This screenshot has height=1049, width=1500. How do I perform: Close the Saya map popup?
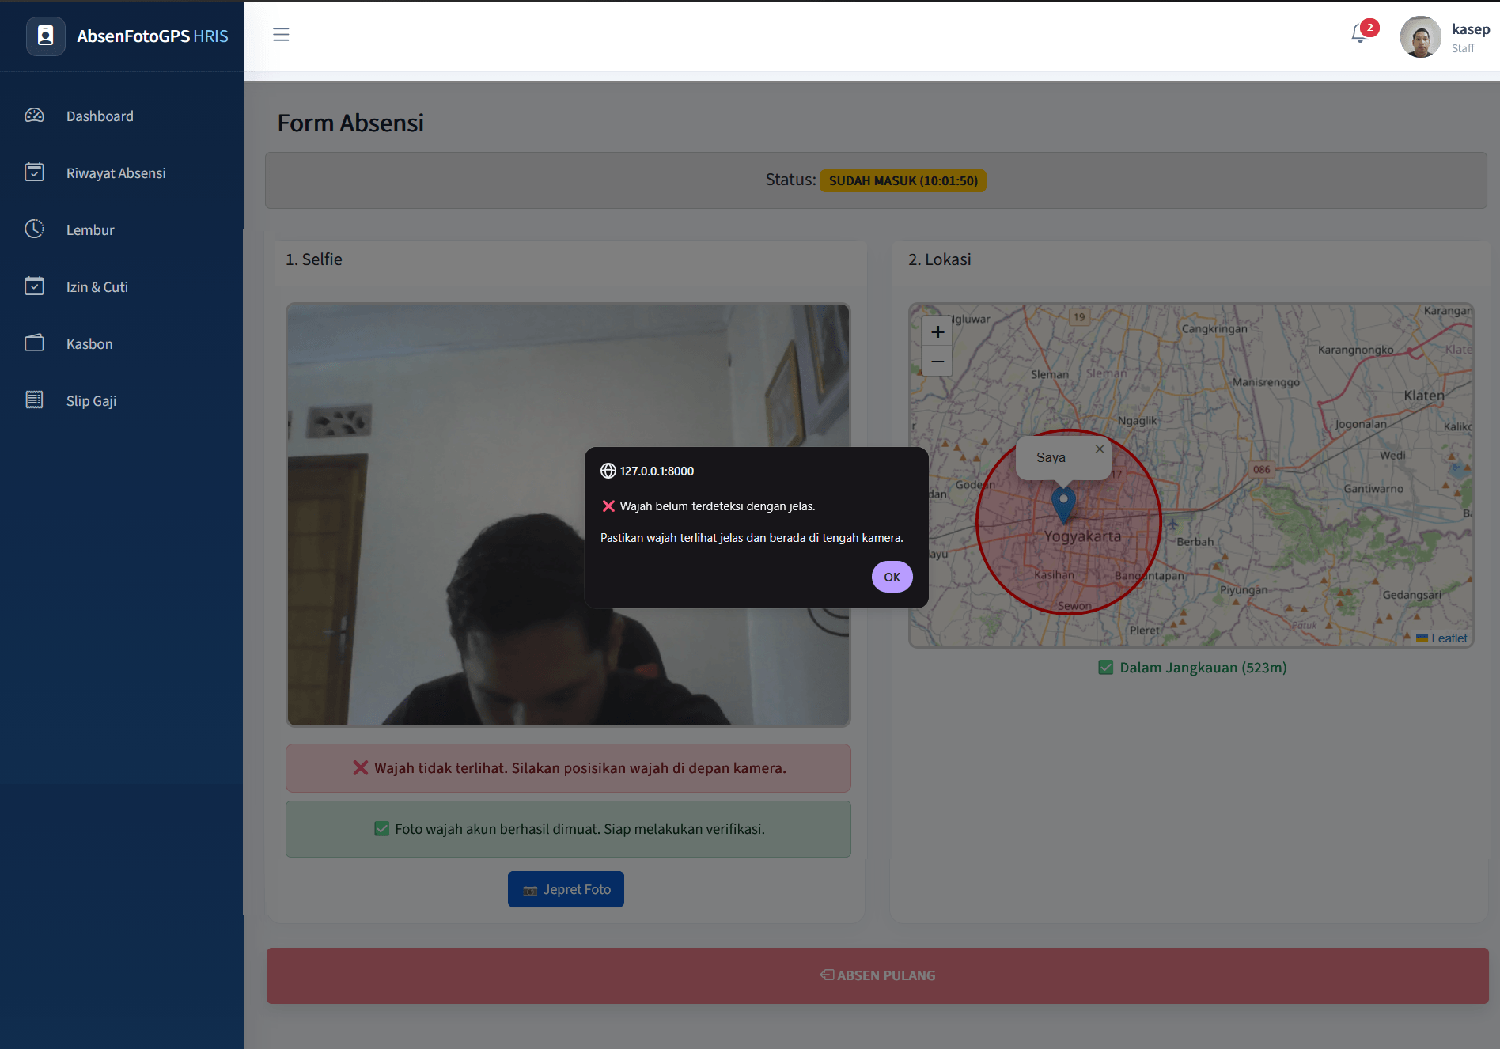pyautogui.click(x=1099, y=449)
